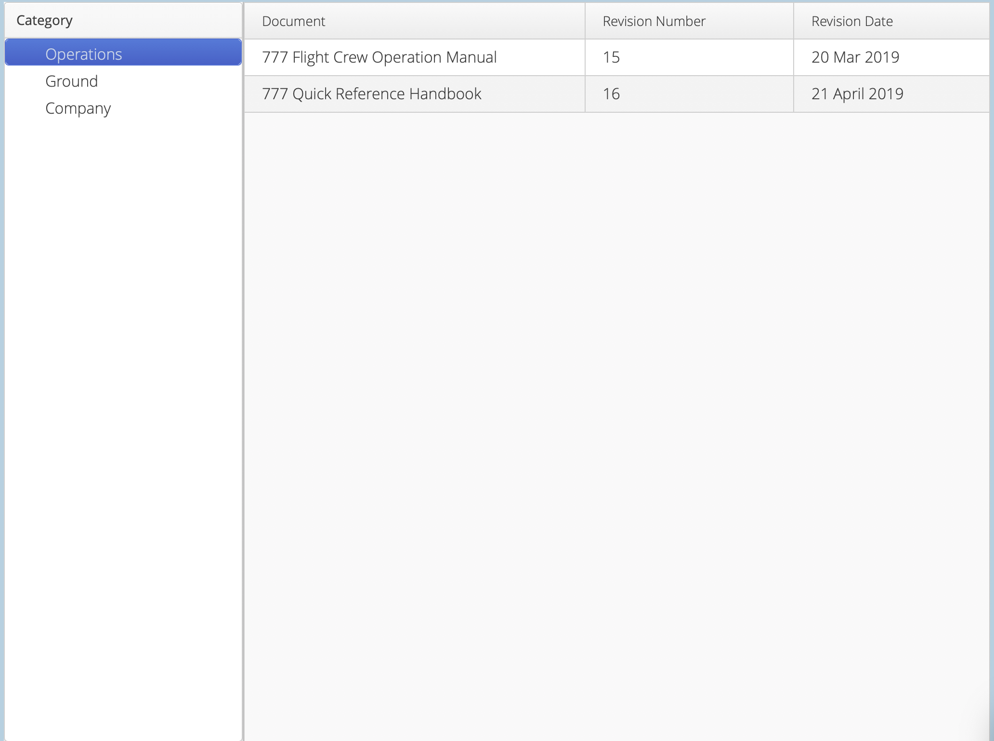The height and width of the screenshot is (741, 994).
Task: Sort by Document column header
Action: click(293, 21)
